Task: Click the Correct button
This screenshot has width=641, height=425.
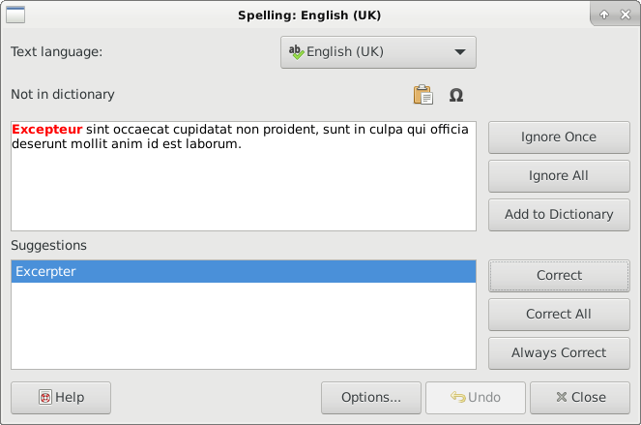Action: tap(559, 276)
